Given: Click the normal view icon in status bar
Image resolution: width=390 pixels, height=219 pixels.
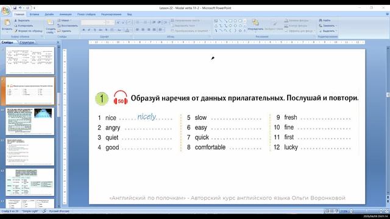Looking at the screenshot, I should click(x=327, y=211).
